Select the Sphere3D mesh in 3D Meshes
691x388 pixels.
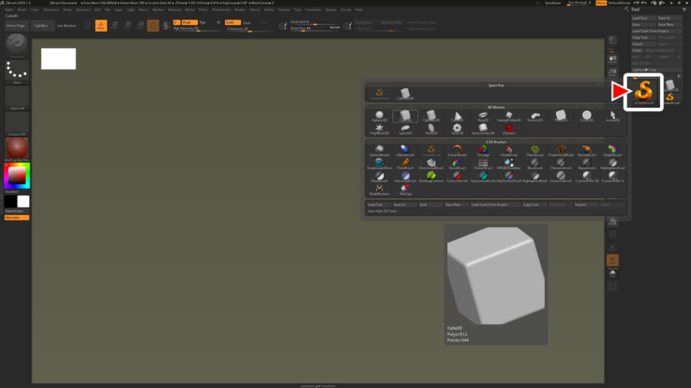point(380,114)
